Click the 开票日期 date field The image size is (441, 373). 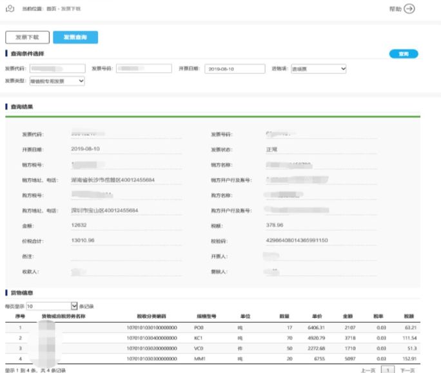(235, 68)
